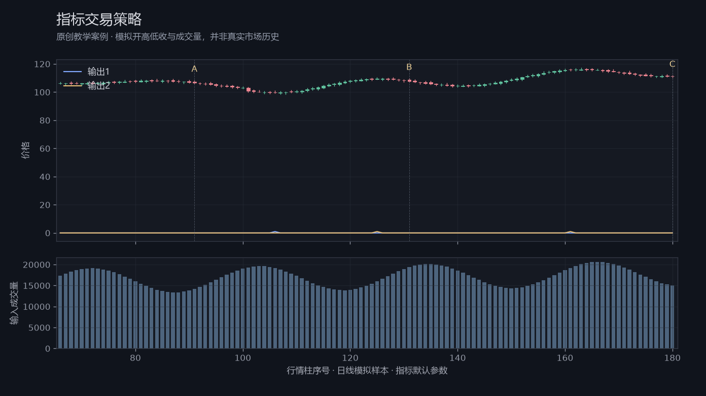Click the x-axis caption 行情柱序号
The height and width of the screenshot is (396, 706).
(367, 371)
